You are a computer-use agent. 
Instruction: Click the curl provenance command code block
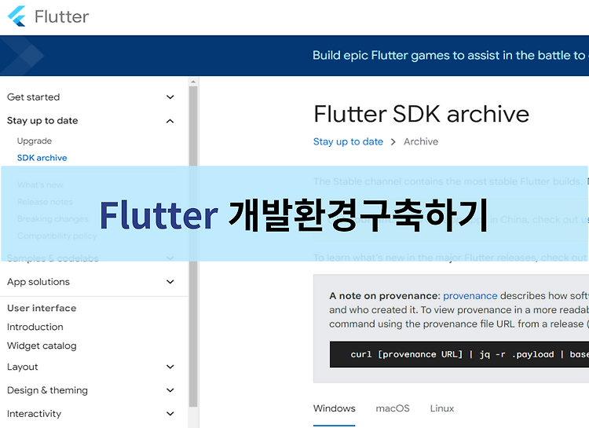(459, 354)
